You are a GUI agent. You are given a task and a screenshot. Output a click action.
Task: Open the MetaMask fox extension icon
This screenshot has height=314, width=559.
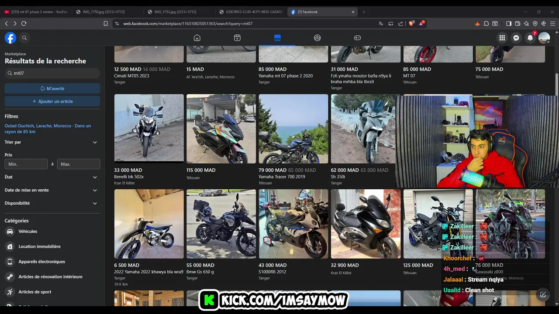pos(477,24)
